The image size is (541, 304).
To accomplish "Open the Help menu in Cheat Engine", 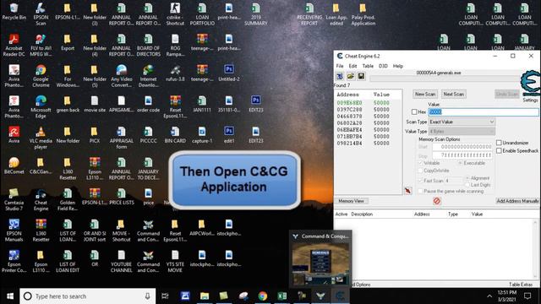I will [x=398, y=66].
